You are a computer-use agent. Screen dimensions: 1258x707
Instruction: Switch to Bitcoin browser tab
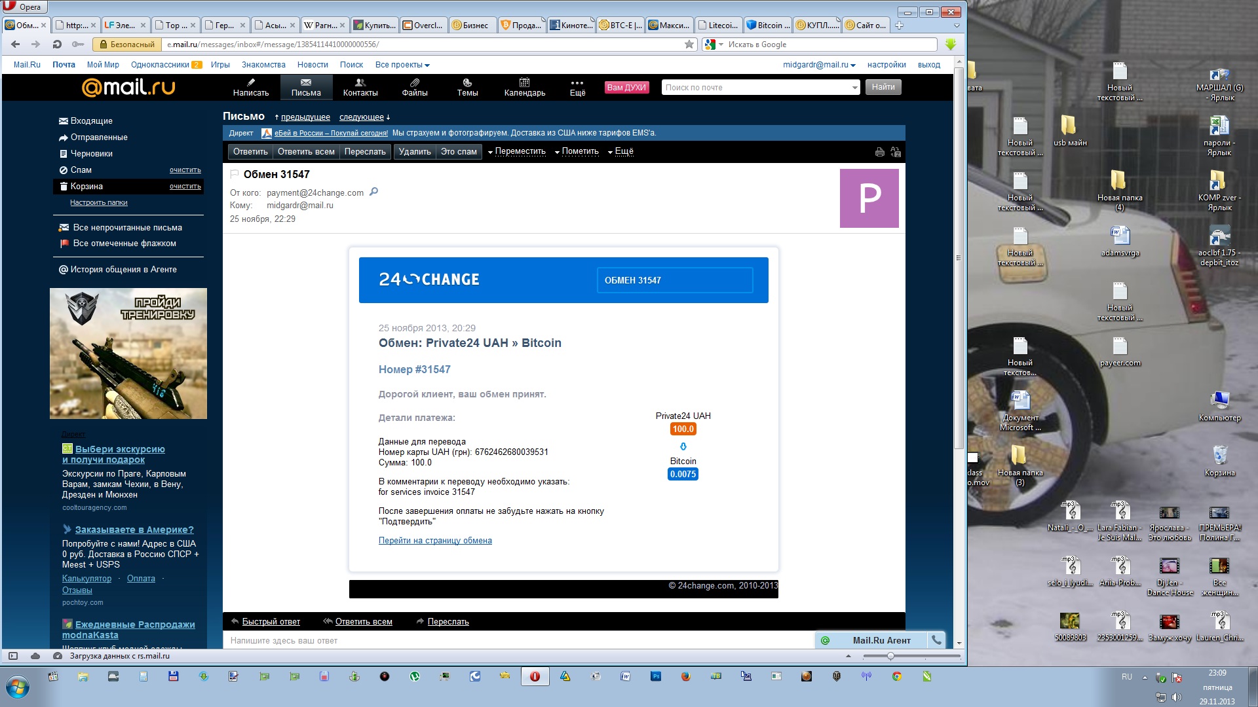(768, 26)
